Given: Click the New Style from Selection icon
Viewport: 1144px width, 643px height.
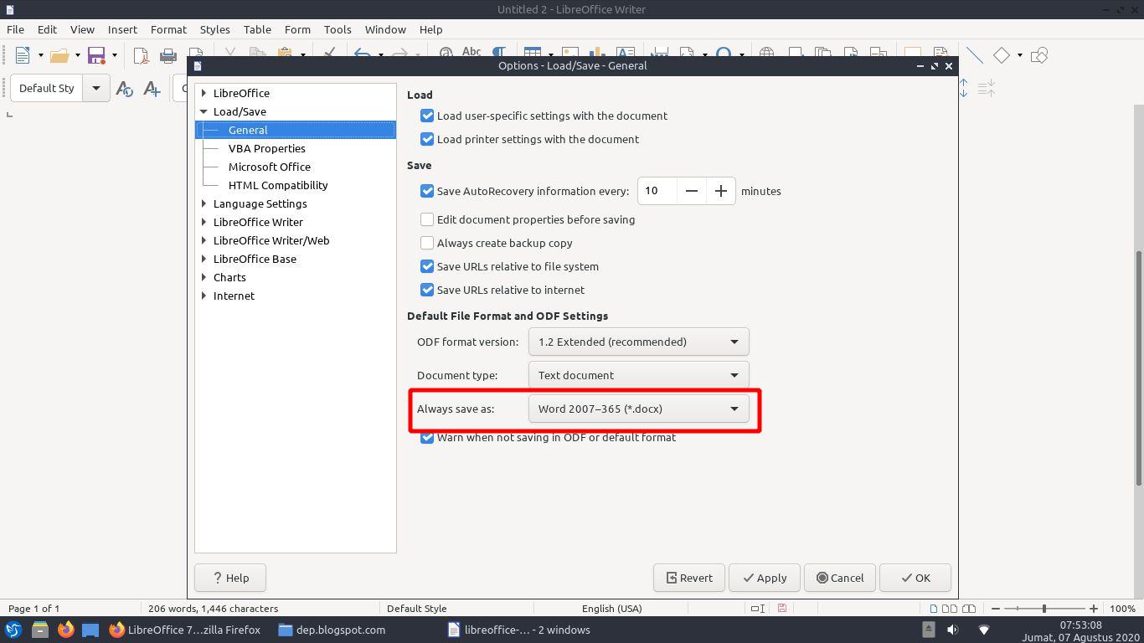Looking at the screenshot, I should tap(152, 88).
